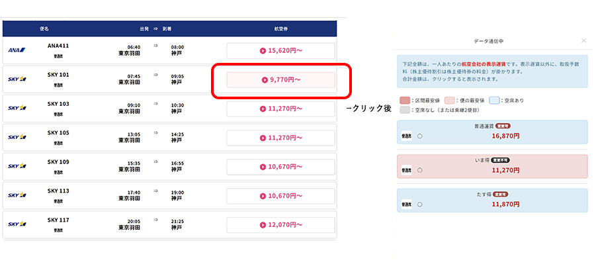This screenshot has height=268, width=594.
Task: Show the SKY 113 fare options
Action: pos(281,195)
